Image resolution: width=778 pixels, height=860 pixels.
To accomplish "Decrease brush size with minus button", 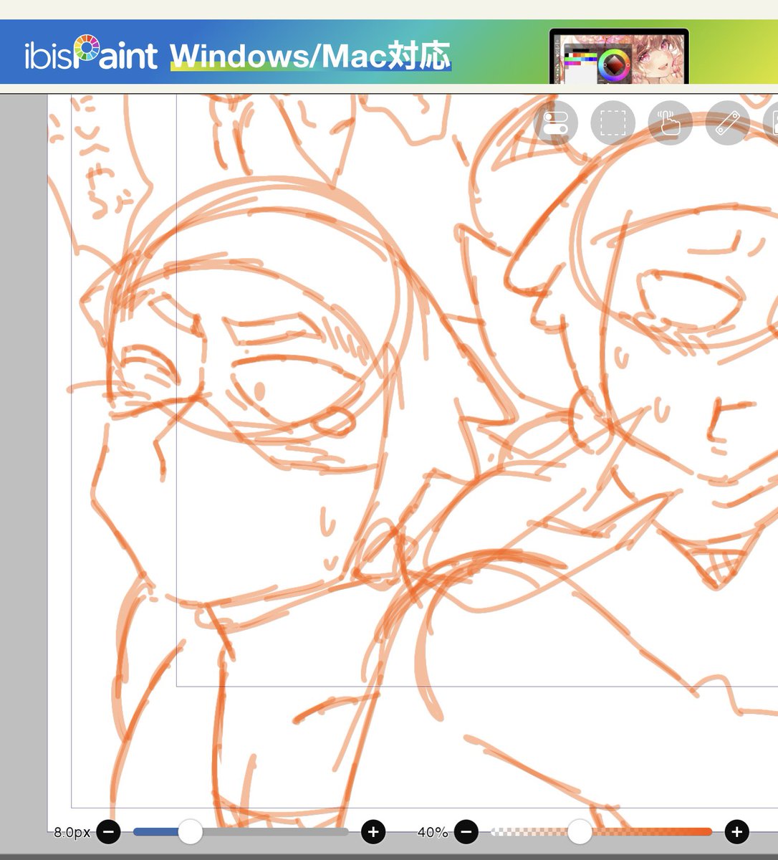I will pos(109,832).
